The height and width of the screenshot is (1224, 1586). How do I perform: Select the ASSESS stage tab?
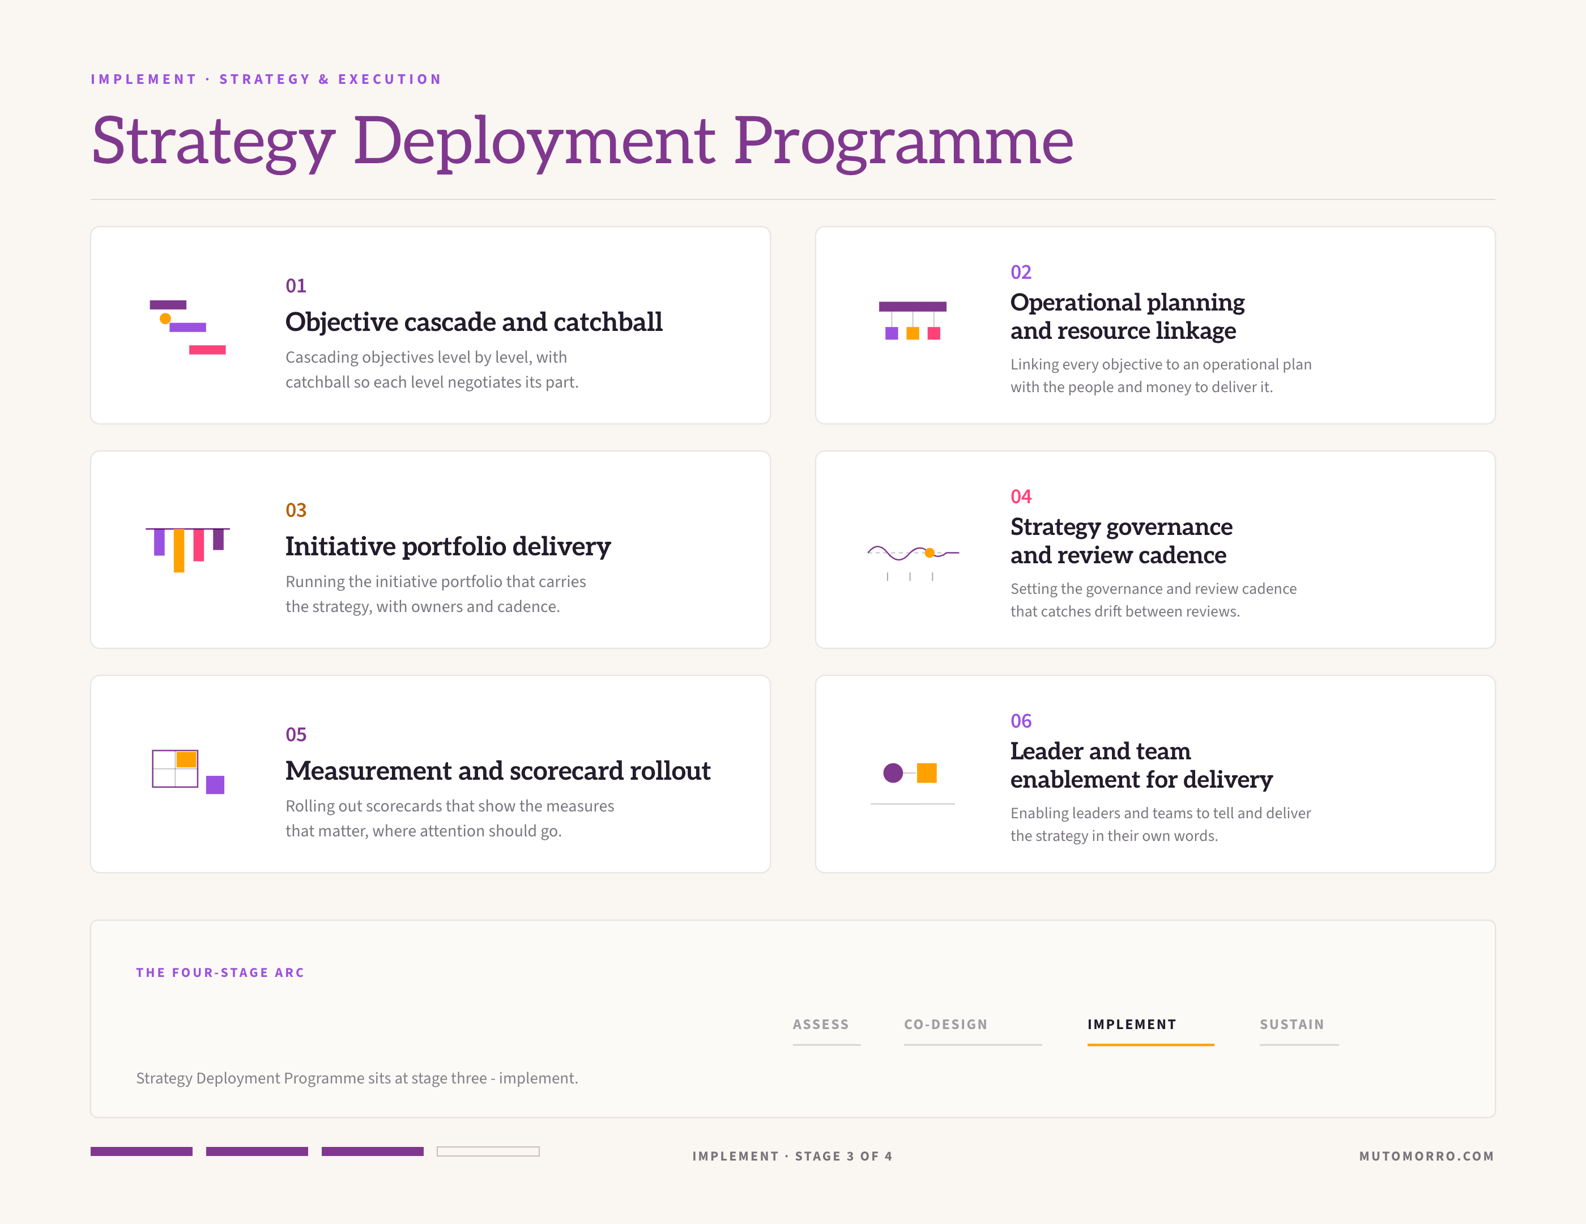coord(826,1030)
